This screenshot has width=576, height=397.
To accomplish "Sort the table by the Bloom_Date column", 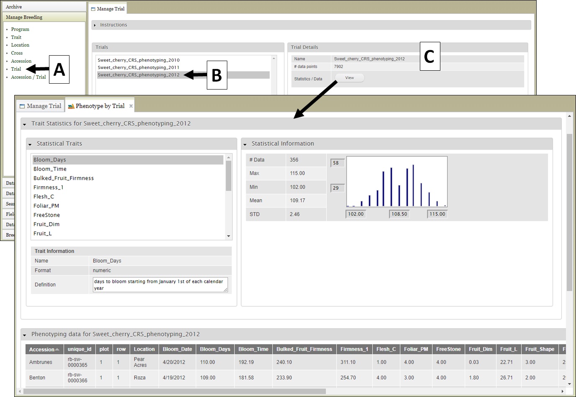I will point(177,349).
